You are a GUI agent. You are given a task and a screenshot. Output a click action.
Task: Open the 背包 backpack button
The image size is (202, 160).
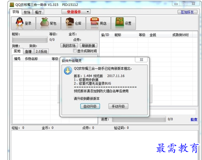pyautogui.click(x=49, y=23)
